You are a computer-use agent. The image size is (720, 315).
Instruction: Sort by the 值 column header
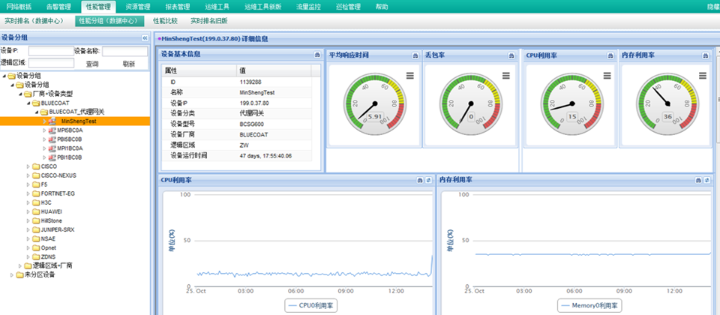coord(274,70)
